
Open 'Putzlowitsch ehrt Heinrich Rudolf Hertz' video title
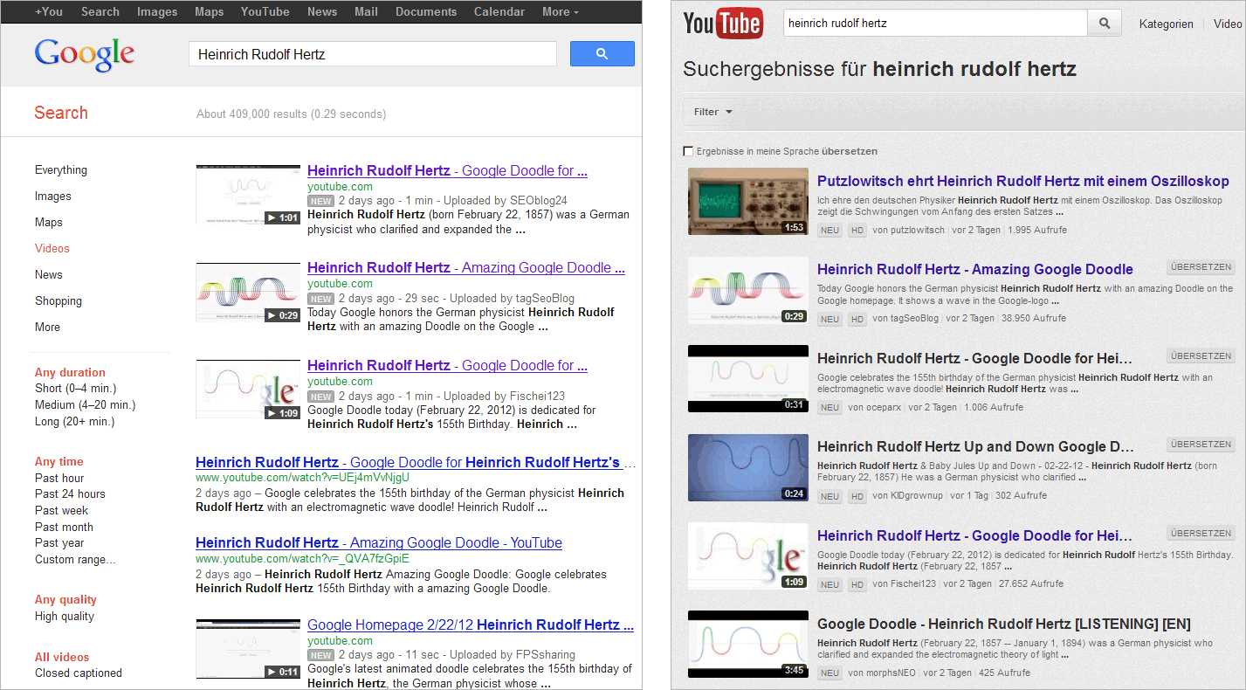1023,182
